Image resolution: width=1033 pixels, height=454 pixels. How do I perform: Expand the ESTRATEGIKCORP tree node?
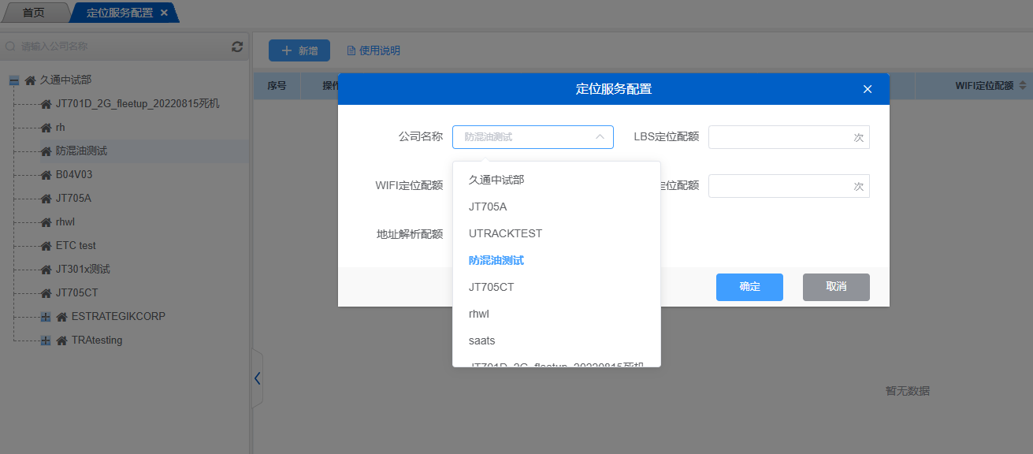click(46, 317)
